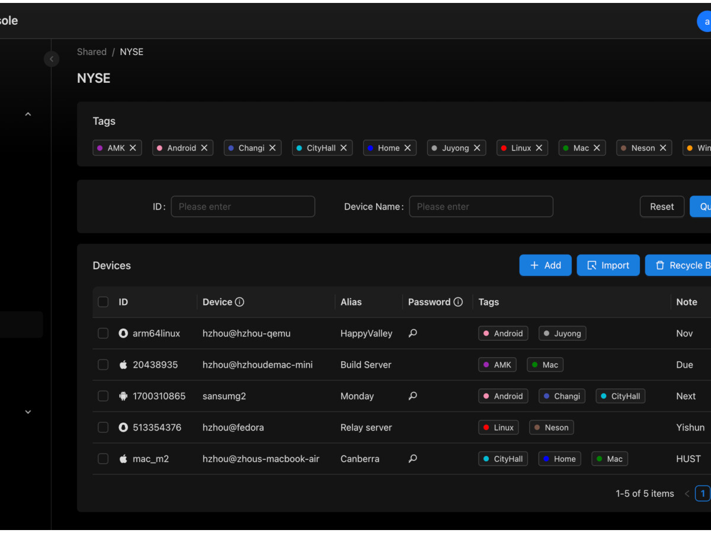Screen dimensions: 711x533
Task: Click the X on the Changi tag
Action: 273,148
